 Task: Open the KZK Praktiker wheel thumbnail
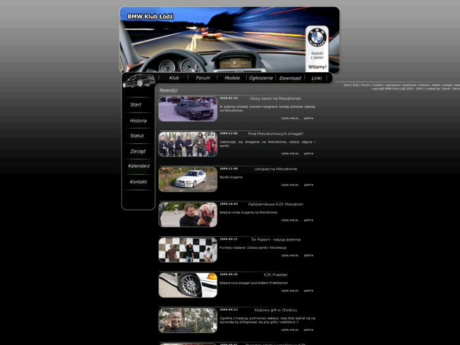tap(188, 285)
